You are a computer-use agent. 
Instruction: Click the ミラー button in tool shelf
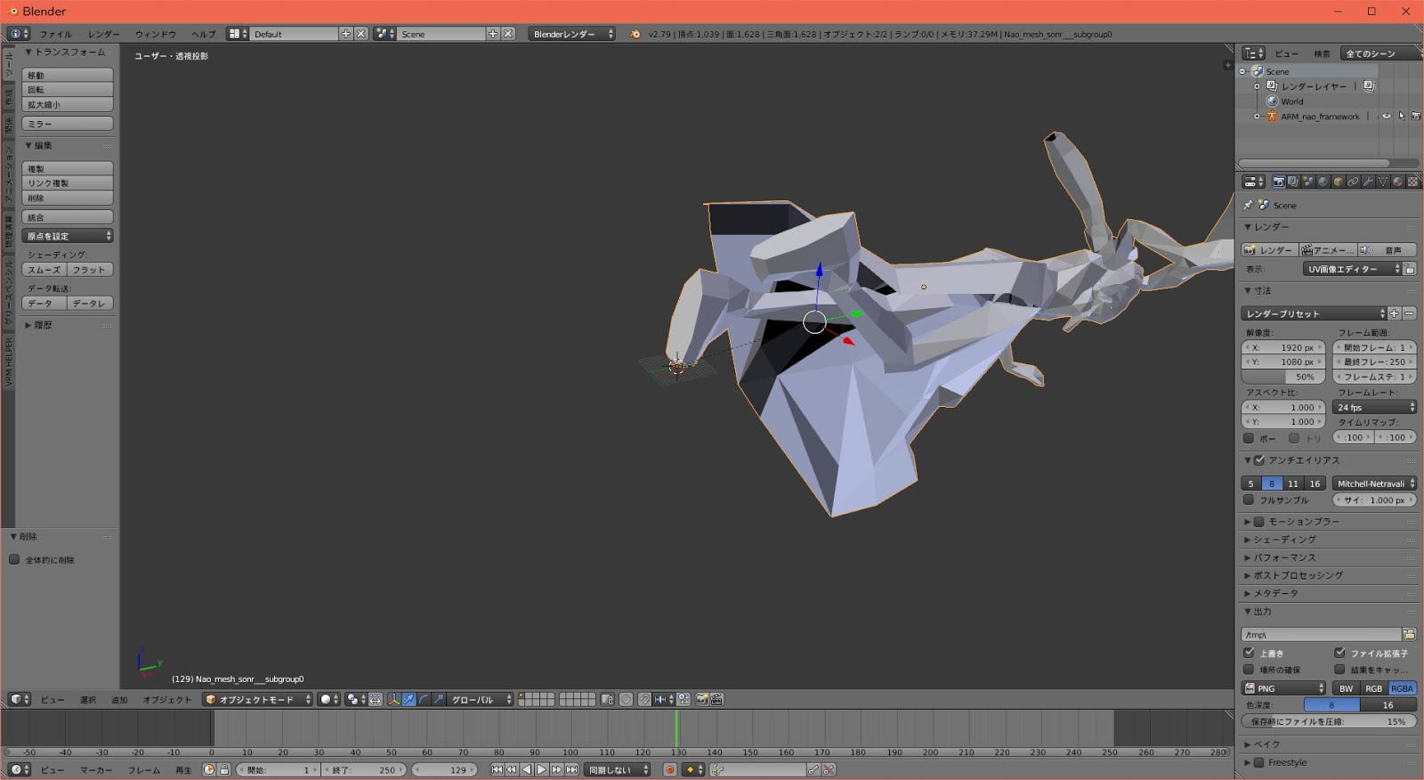point(68,124)
